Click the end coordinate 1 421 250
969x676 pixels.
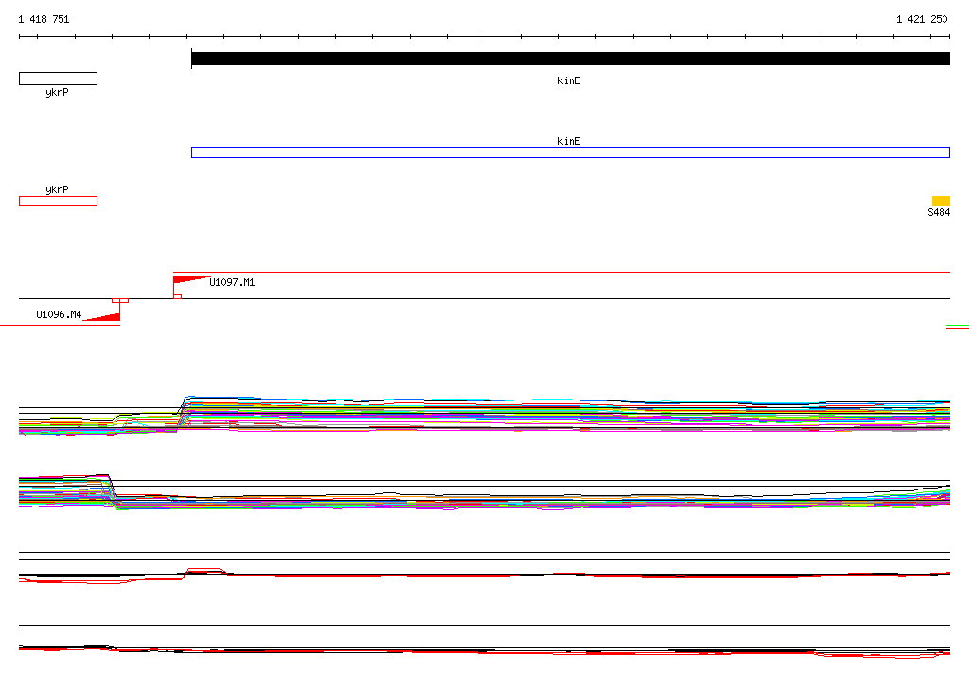[x=922, y=19]
